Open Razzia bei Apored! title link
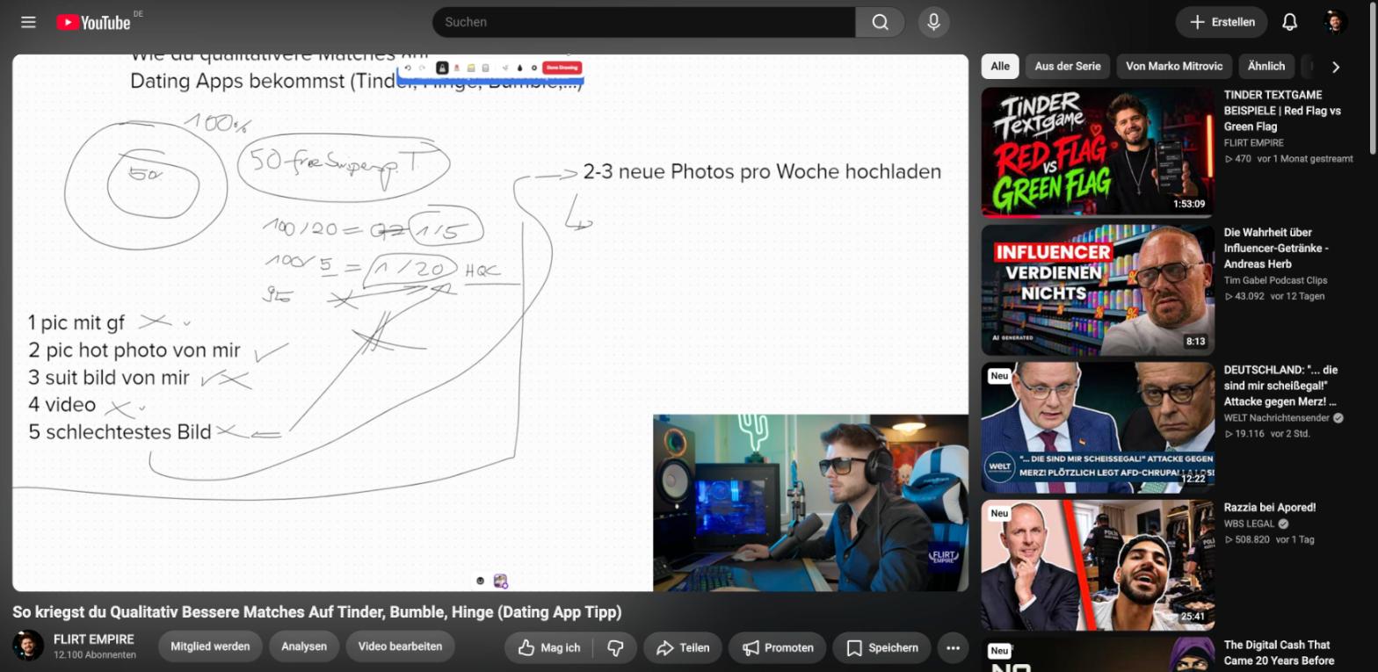 point(1269,507)
